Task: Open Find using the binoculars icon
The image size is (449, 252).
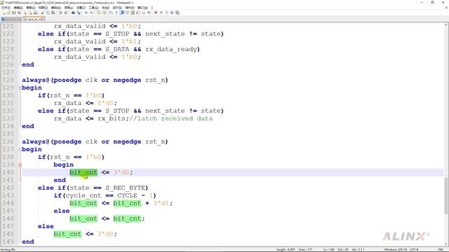Action: tap(73, 13)
